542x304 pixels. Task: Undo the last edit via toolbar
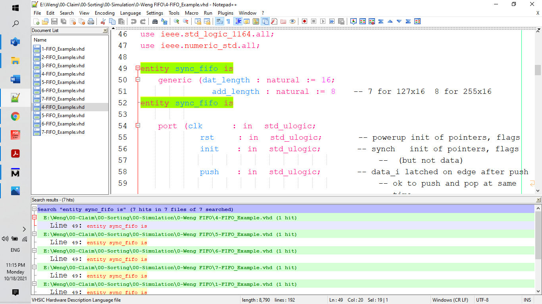coord(133,21)
